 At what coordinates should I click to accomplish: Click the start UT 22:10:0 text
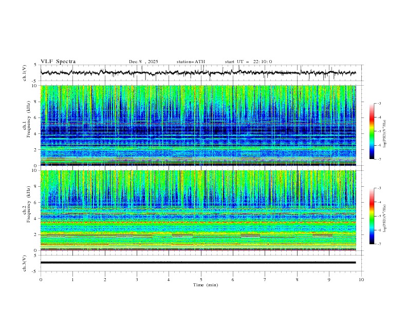tap(248, 62)
